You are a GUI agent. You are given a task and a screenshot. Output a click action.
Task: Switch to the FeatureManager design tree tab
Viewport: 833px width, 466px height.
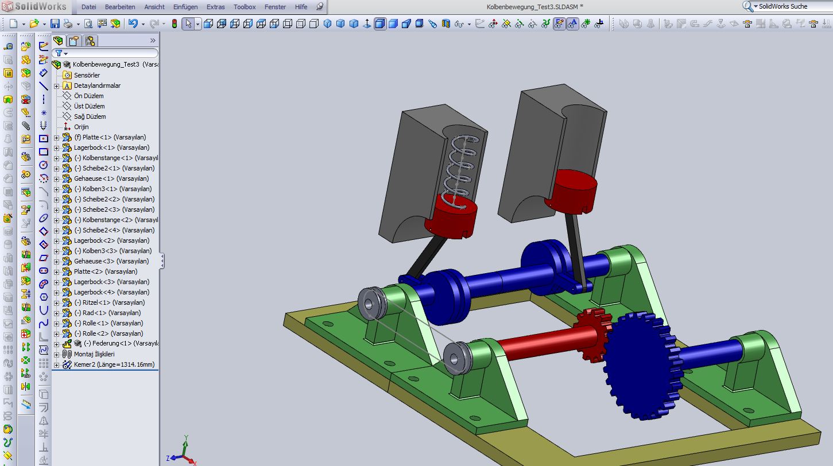tap(59, 41)
